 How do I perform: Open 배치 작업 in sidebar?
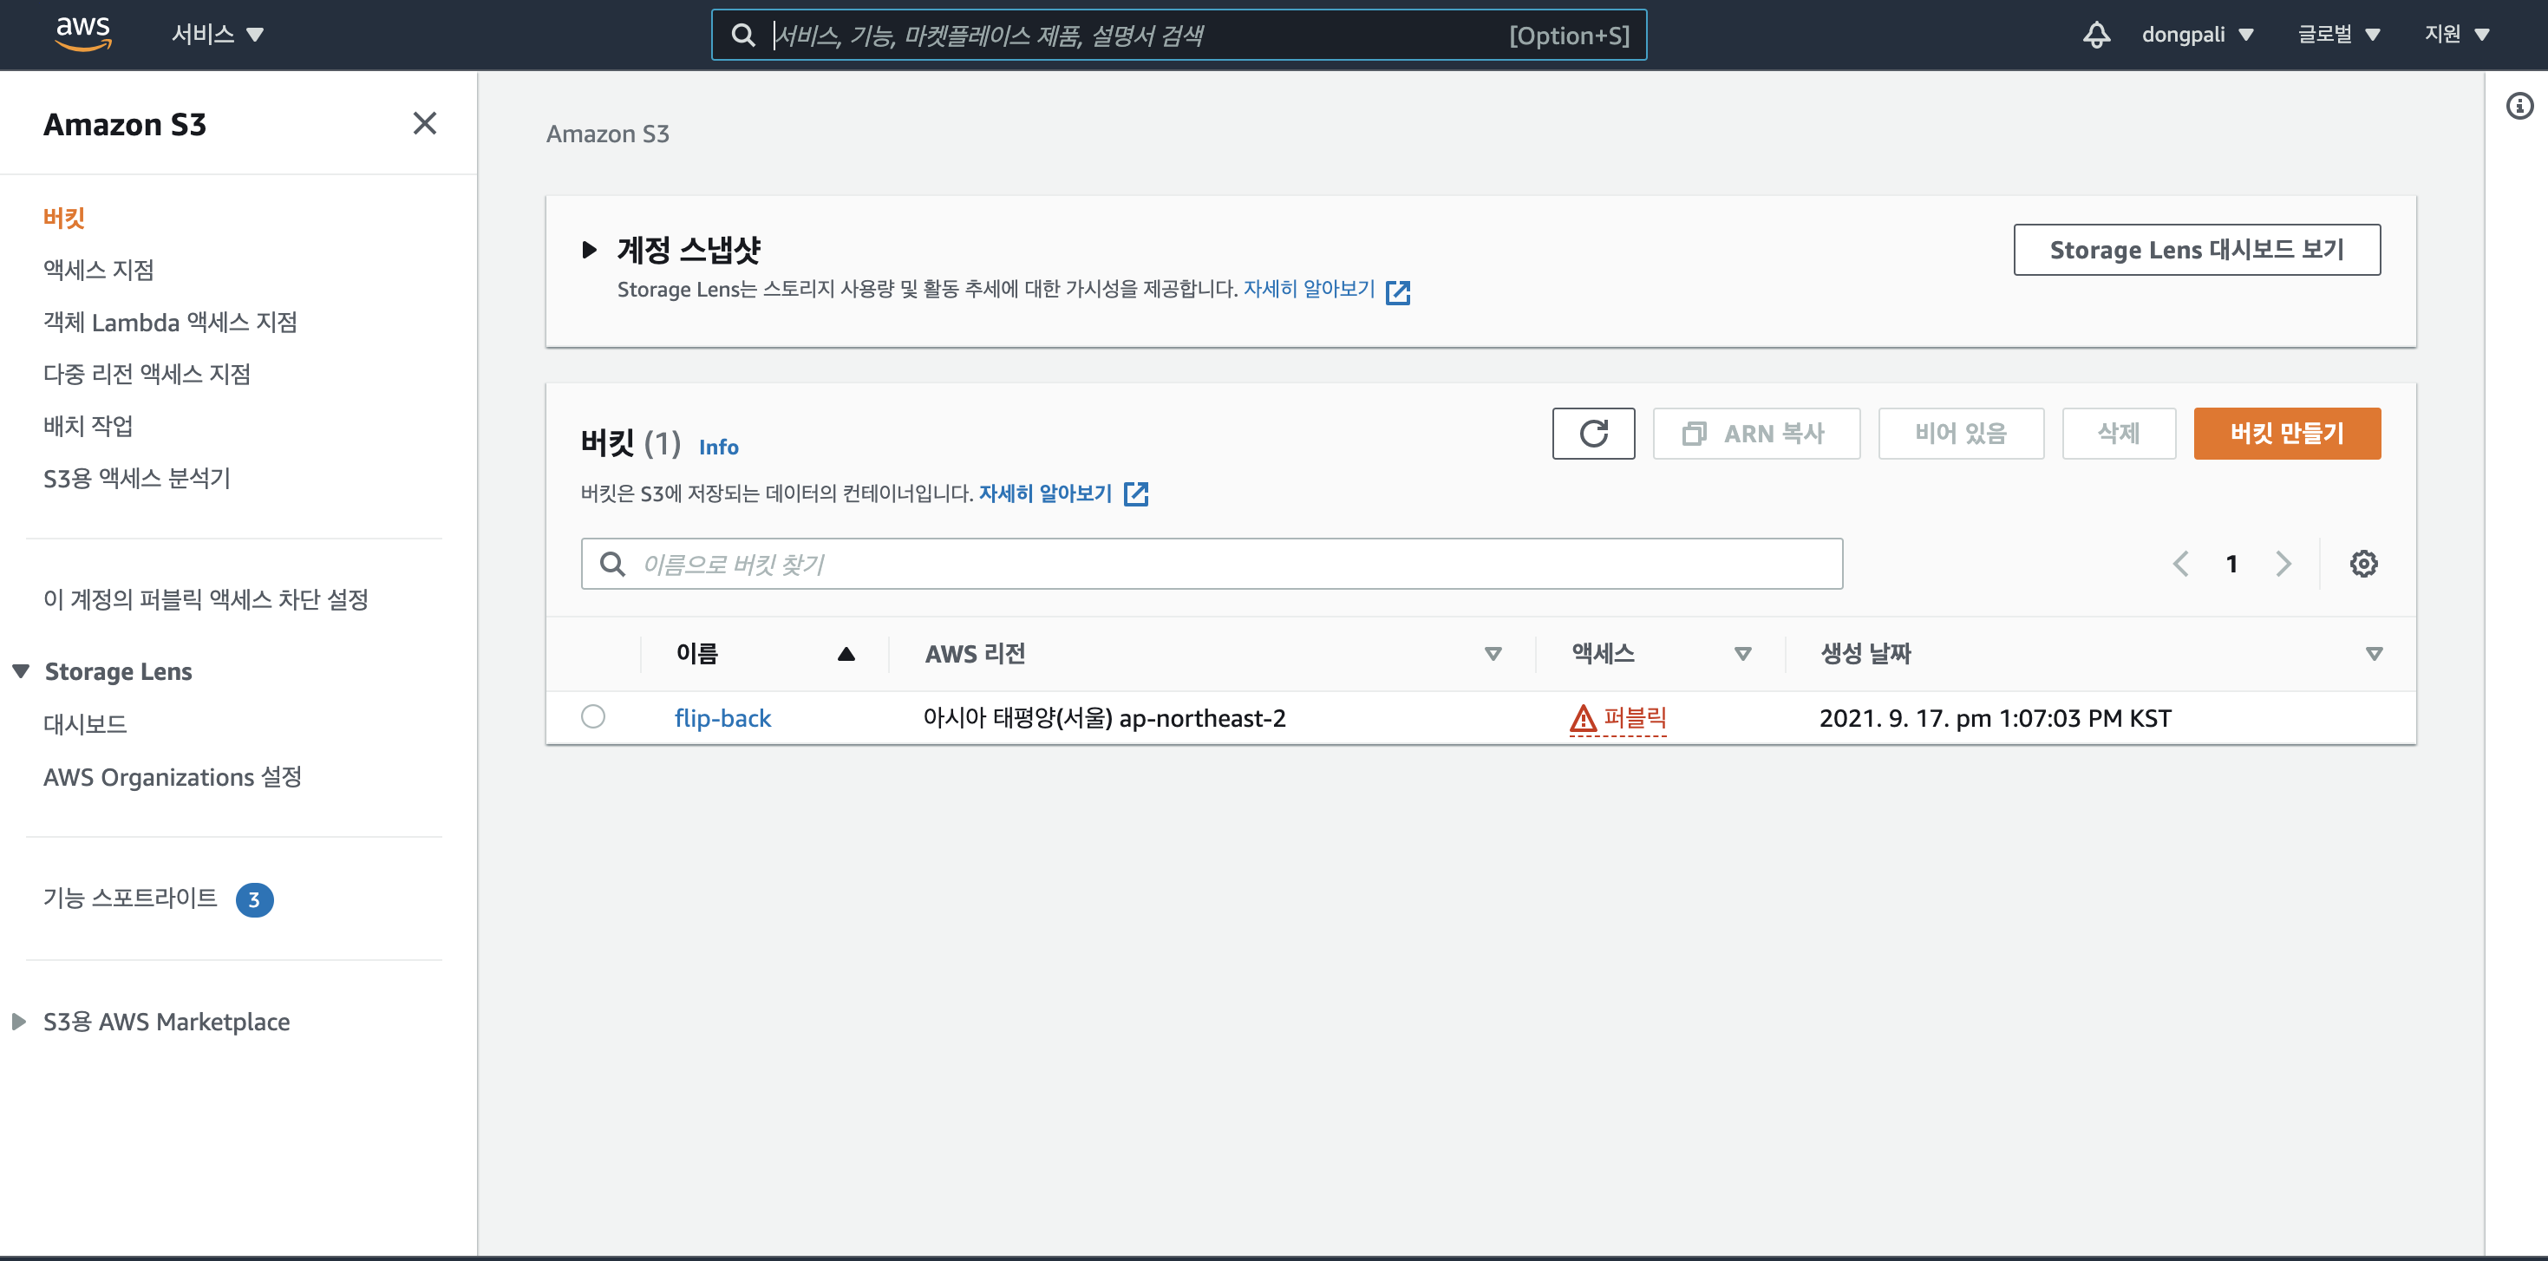[x=87, y=427]
